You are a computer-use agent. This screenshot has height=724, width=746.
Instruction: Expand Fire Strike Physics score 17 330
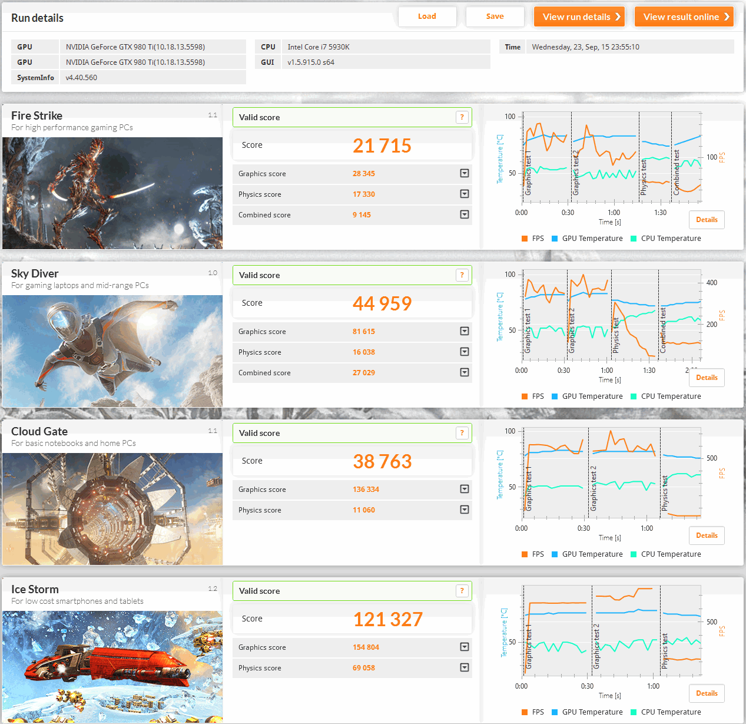click(x=465, y=194)
